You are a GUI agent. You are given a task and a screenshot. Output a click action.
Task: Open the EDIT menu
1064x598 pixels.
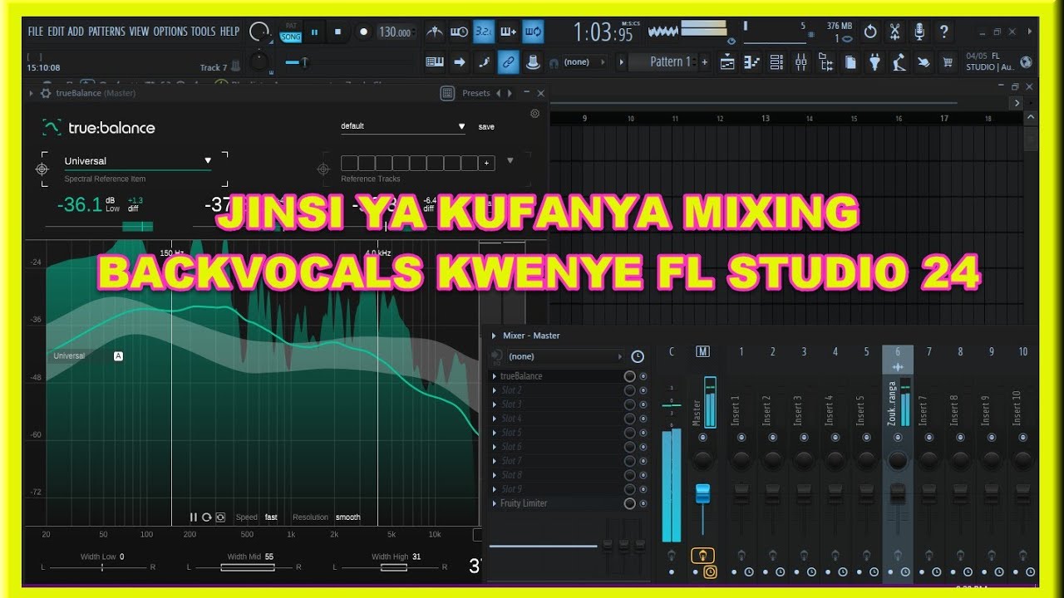[x=56, y=32]
